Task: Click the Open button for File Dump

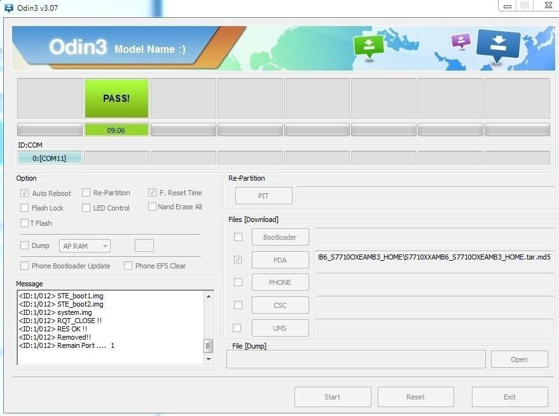Action: click(x=519, y=359)
